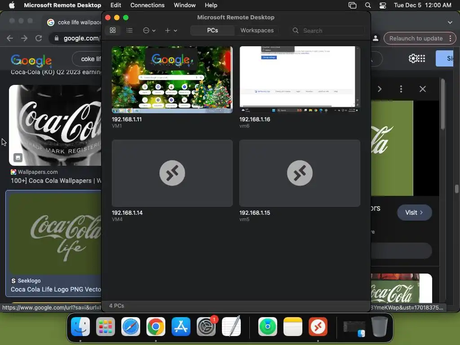Screen dimensions: 460x345
Task: Open the 192.168.1.15 vm5 tile
Action: (300, 173)
